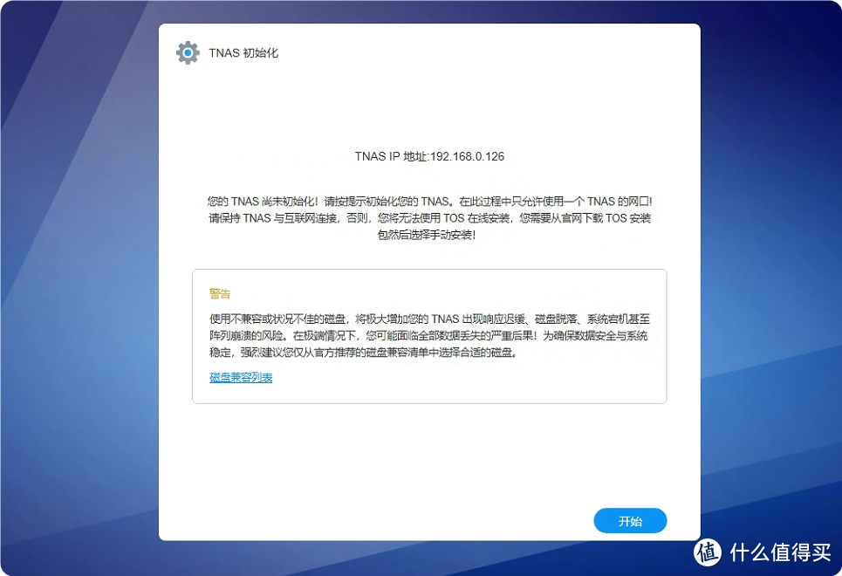Image resolution: width=842 pixels, height=576 pixels.
Task: Click the yellow 警告 heading
Action: click(x=220, y=293)
